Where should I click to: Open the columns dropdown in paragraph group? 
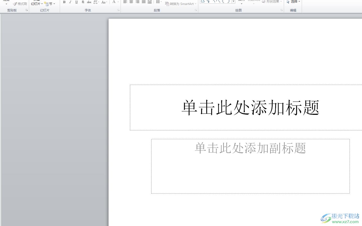pos(159,2)
